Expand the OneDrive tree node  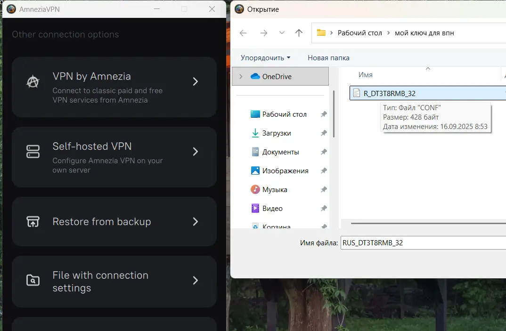pos(241,77)
